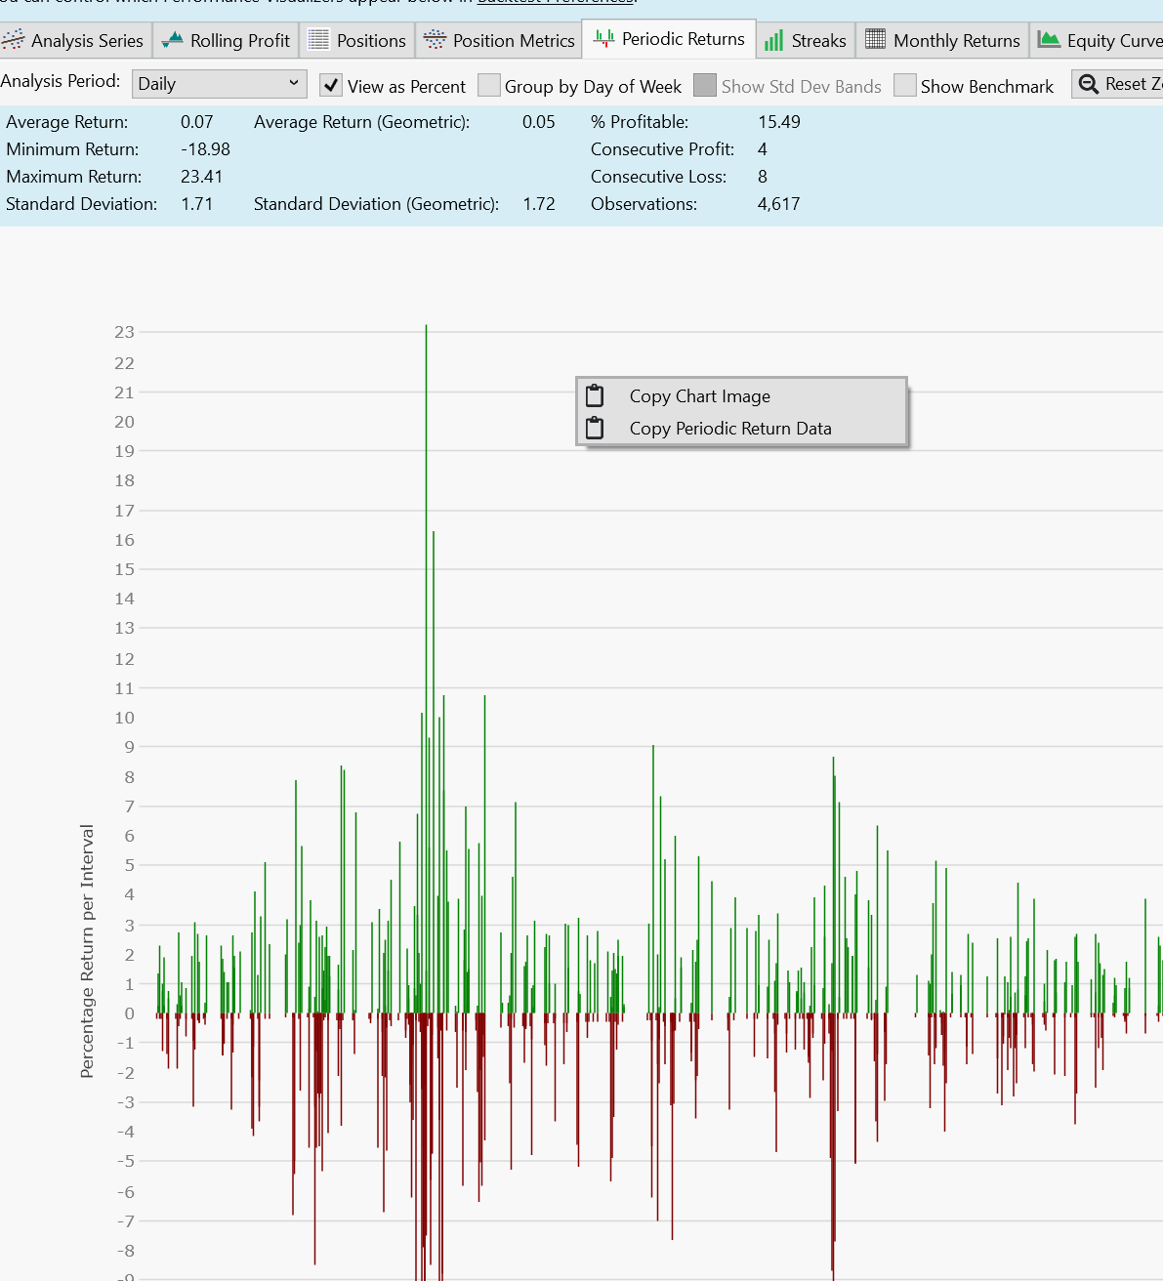This screenshot has width=1163, height=1281.
Task: Uncheck the View as Percent checkbox
Action: (331, 86)
